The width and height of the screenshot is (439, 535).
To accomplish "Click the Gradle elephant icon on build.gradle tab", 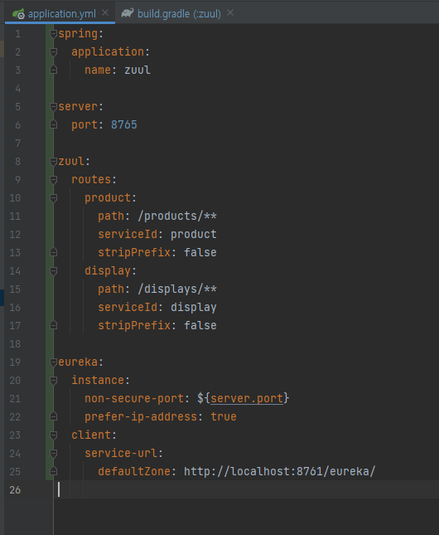I will click(128, 13).
